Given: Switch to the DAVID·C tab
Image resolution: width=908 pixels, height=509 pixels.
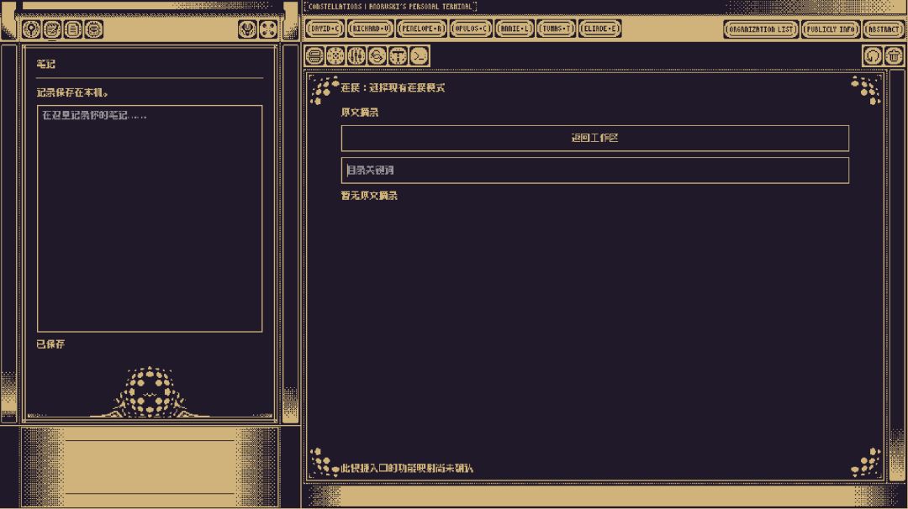Looking at the screenshot, I should 325,29.
